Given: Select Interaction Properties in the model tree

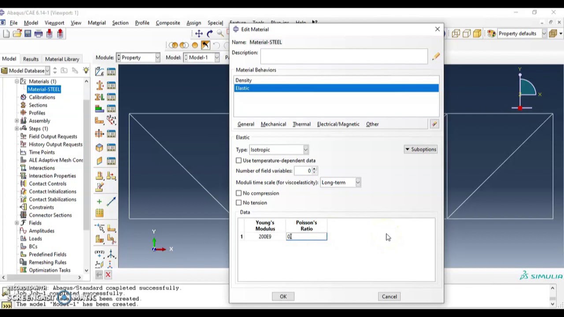Looking at the screenshot, I should click(52, 176).
